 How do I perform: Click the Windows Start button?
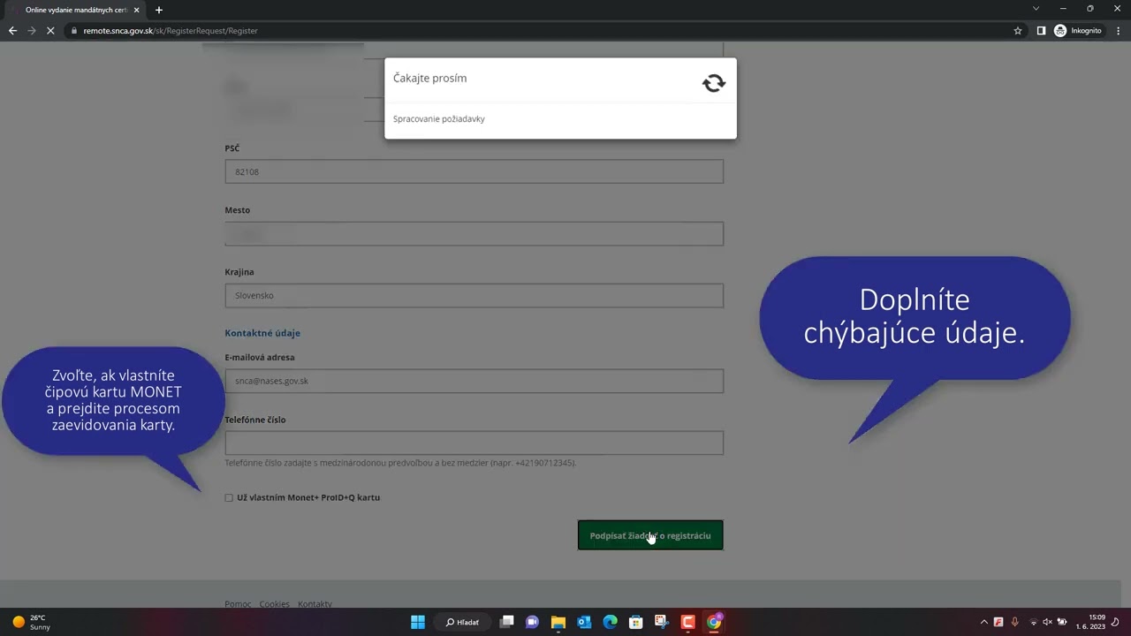[x=418, y=622]
